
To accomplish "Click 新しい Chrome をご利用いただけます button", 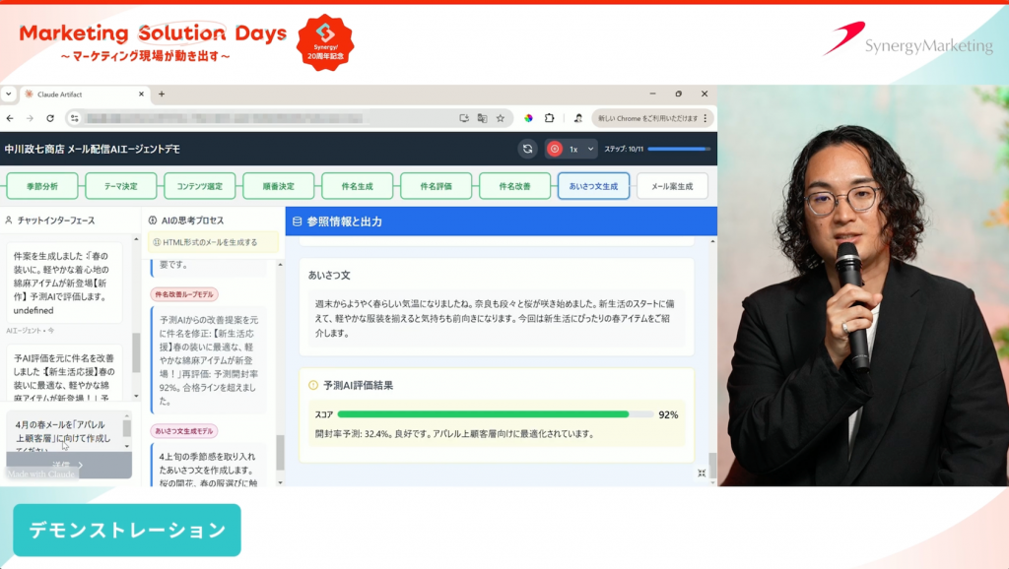I will (x=648, y=118).
